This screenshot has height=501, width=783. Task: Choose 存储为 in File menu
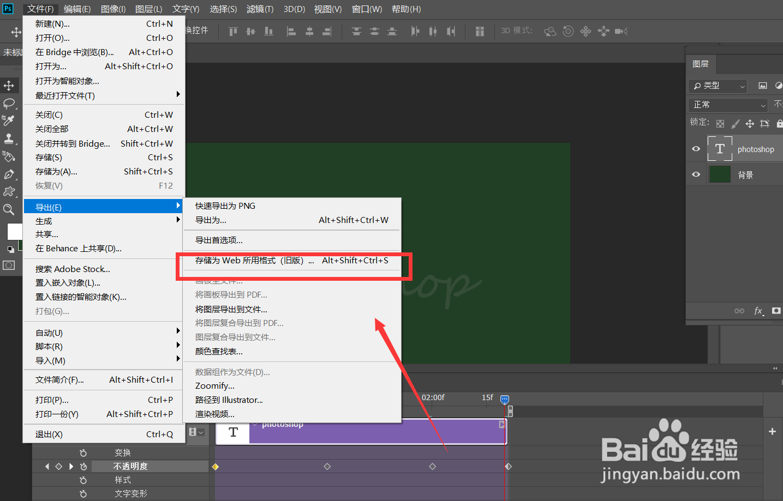click(x=104, y=172)
